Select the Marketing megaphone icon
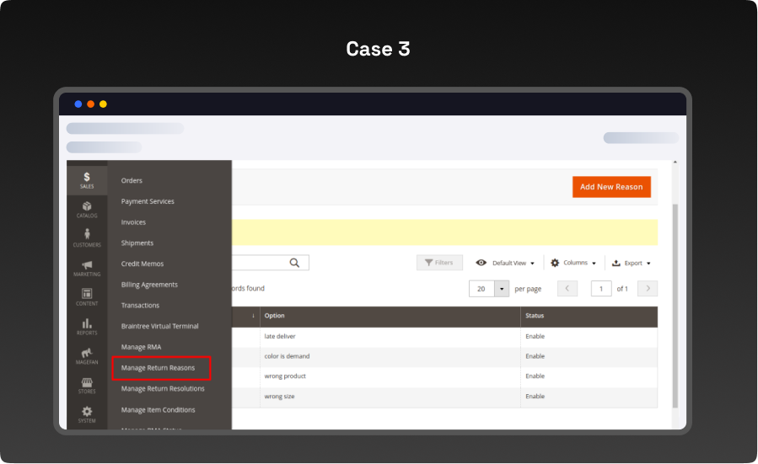The height and width of the screenshot is (464, 758). pos(87,266)
